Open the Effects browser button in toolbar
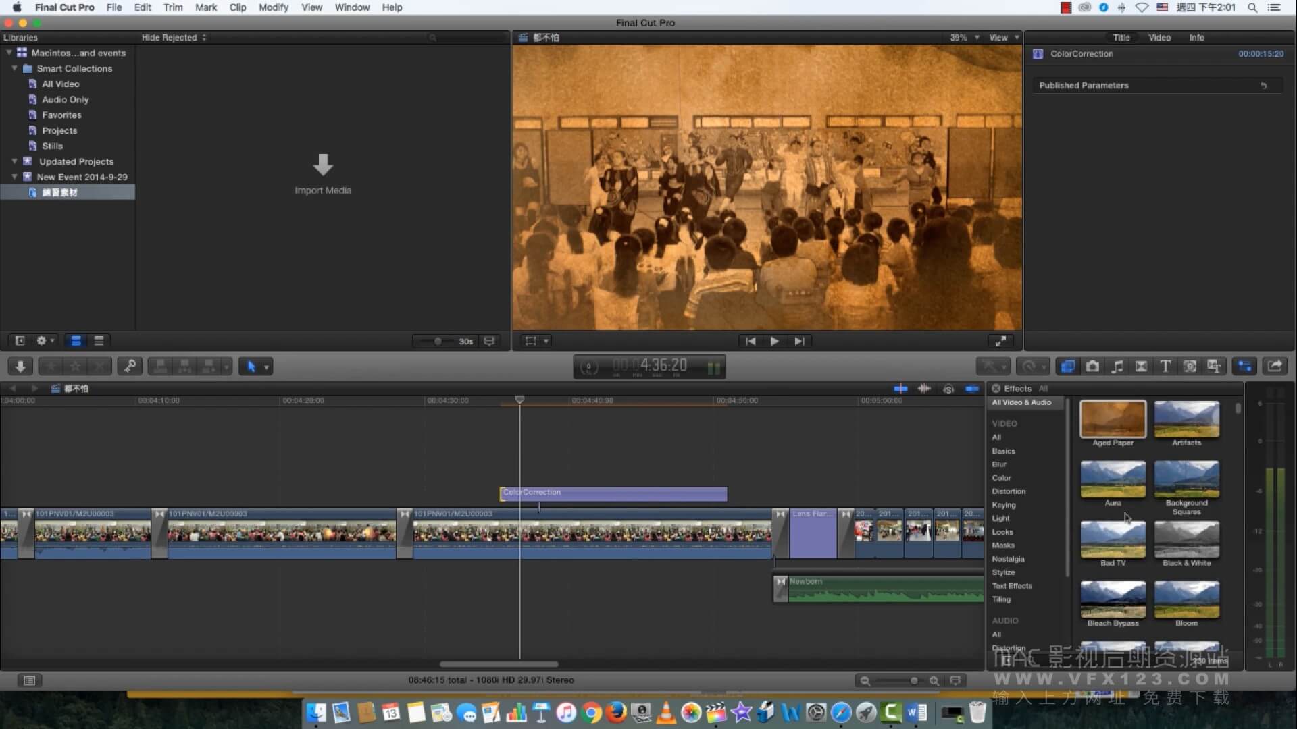The width and height of the screenshot is (1297, 729). click(x=1067, y=367)
